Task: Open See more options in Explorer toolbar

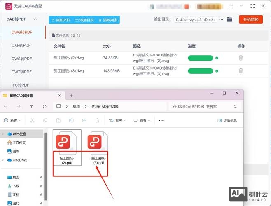Action: point(161,120)
